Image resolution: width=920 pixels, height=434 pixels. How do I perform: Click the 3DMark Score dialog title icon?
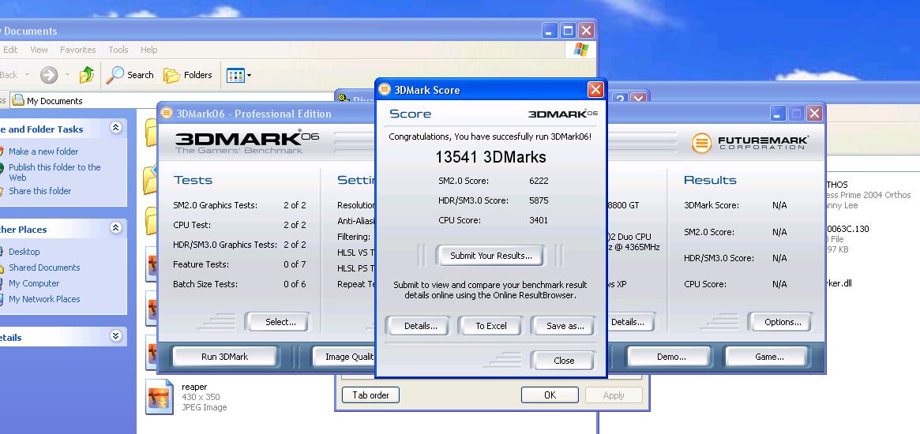(385, 90)
